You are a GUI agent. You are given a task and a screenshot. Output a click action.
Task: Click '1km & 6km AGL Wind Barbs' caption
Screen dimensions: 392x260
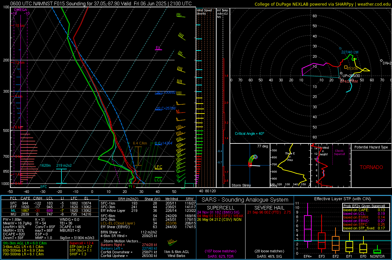point(176,254)
